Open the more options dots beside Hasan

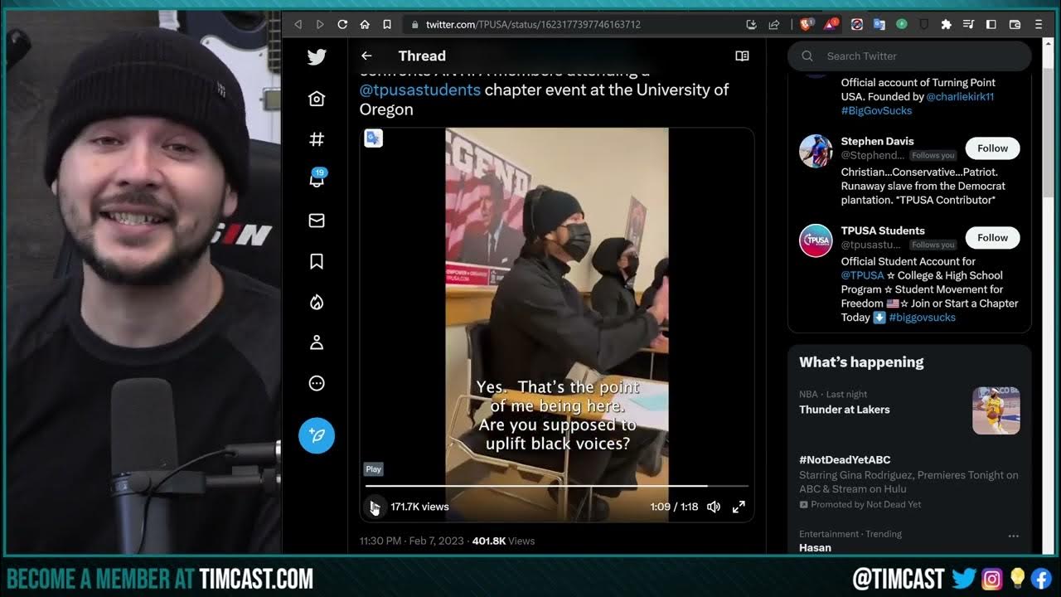pyautogui.click(x=1013, y=536)
